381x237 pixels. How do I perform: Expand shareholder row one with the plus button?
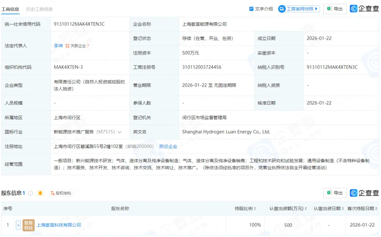pyautogui.click(x=18, y=225)
